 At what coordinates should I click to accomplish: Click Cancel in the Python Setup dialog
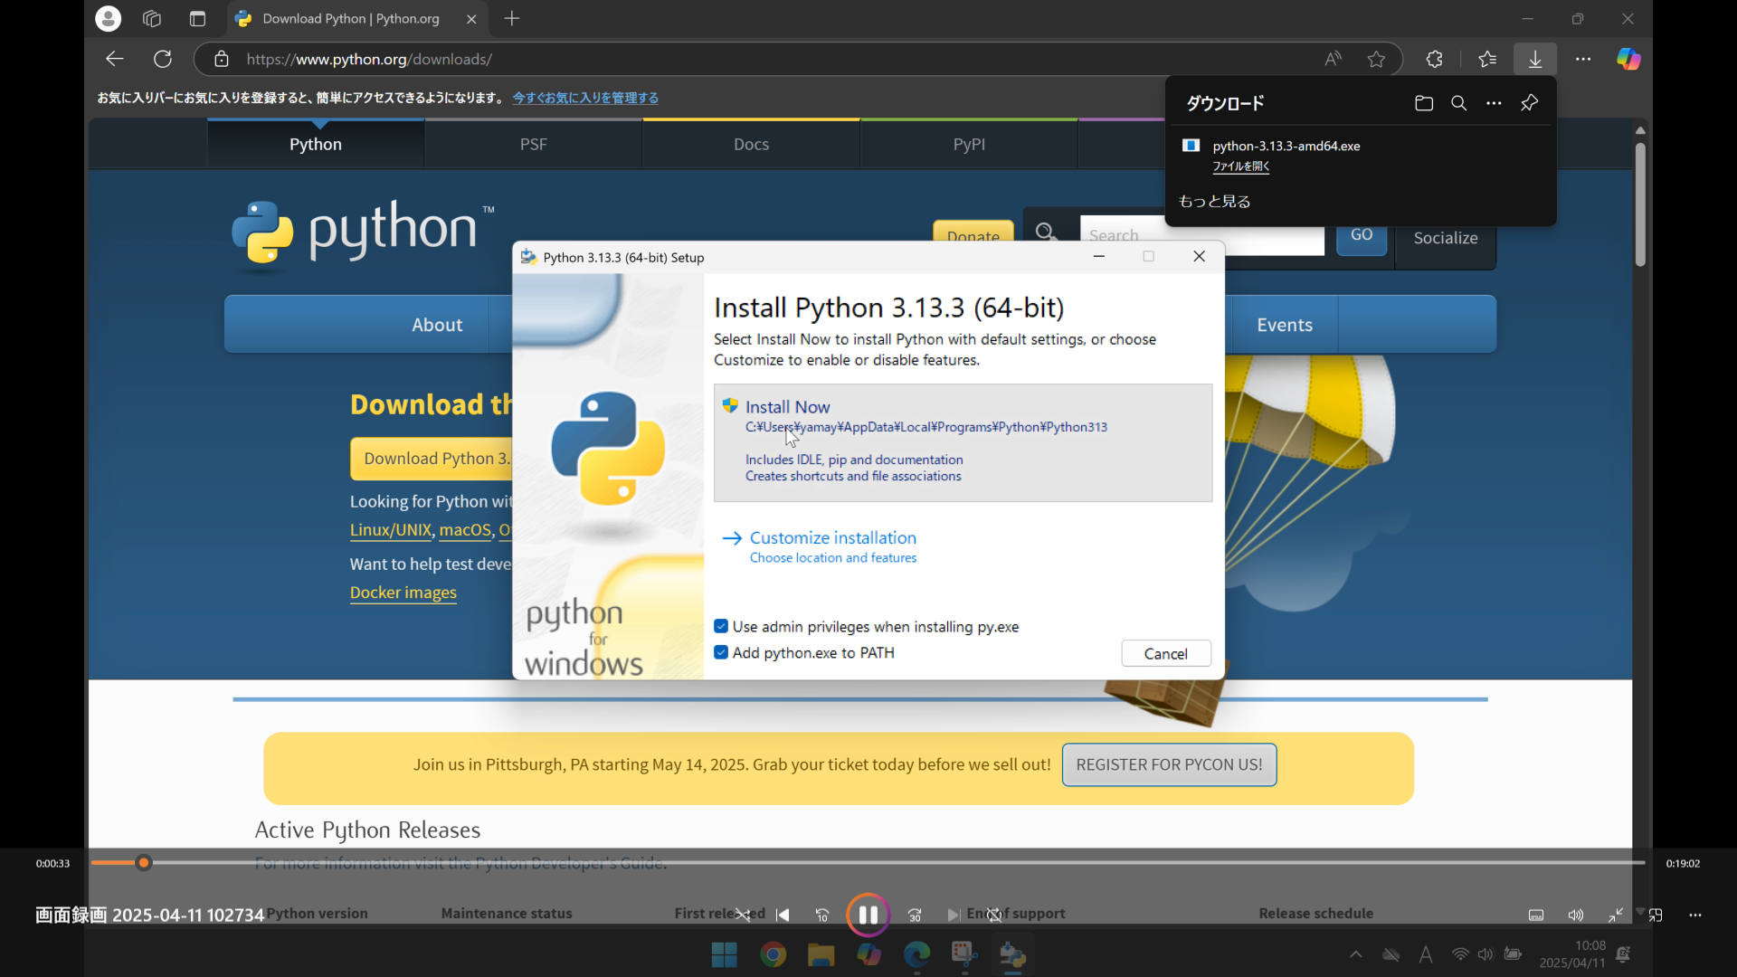(1165, 653)
